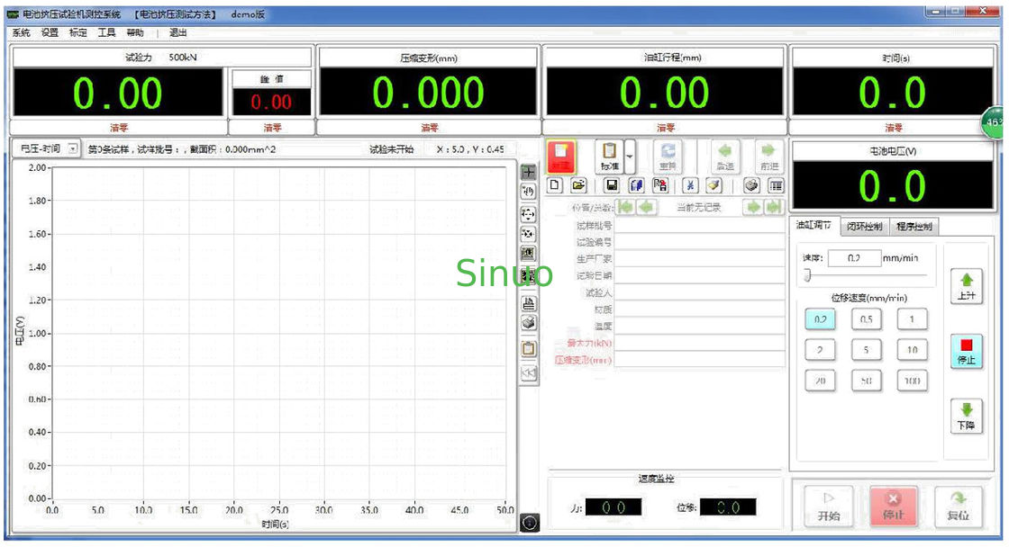Click the open folder icon
This screenshot has width=1009, height=547.
pos(577,185)
